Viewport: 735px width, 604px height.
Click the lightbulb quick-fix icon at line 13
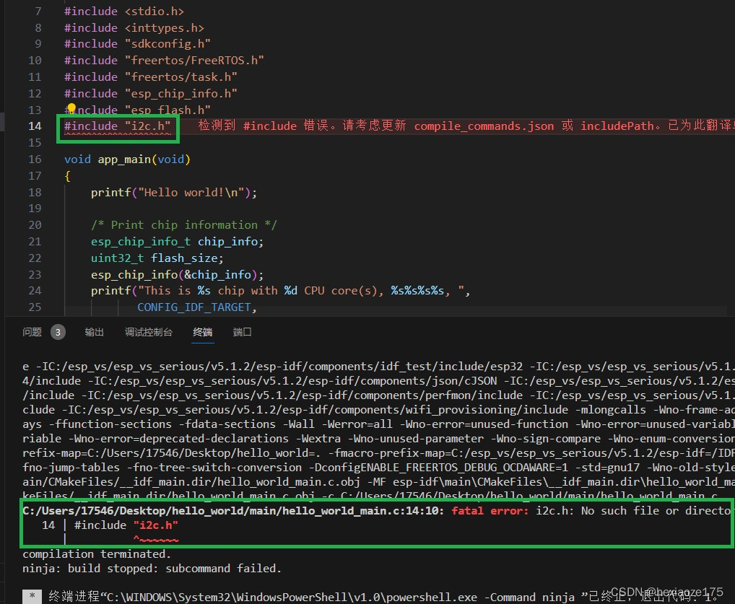(71, 108)
